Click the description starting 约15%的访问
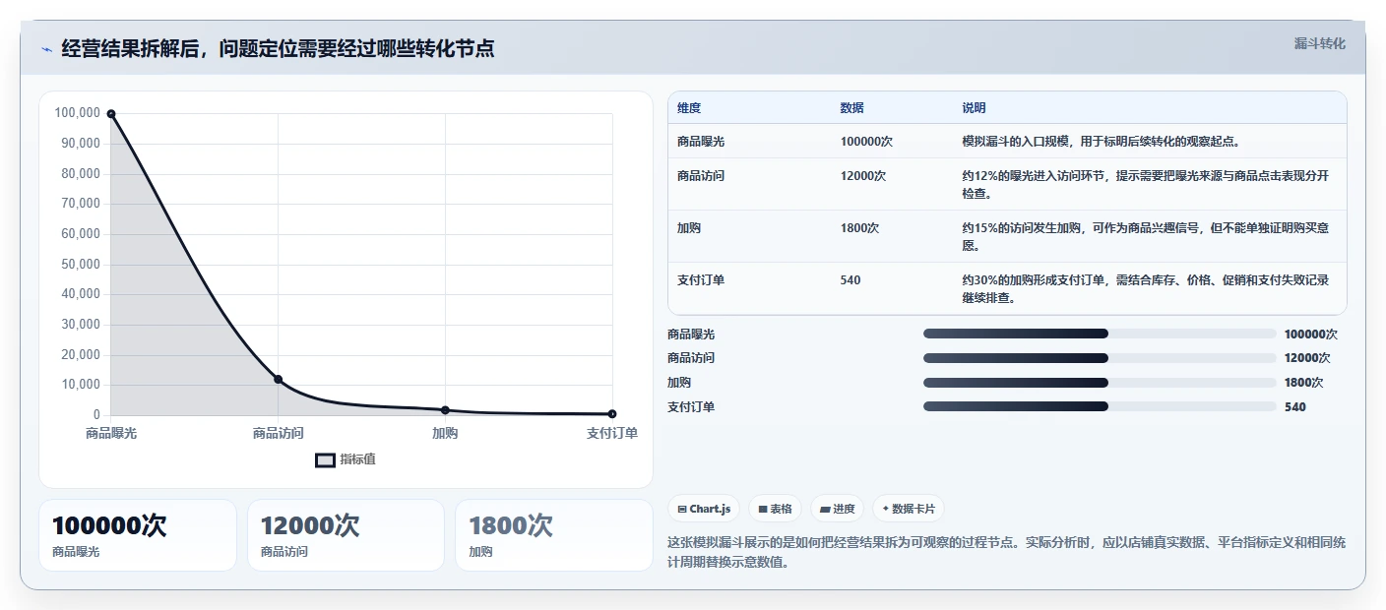This screenshot has height=610, width=1386. [x=1146, y=237]
